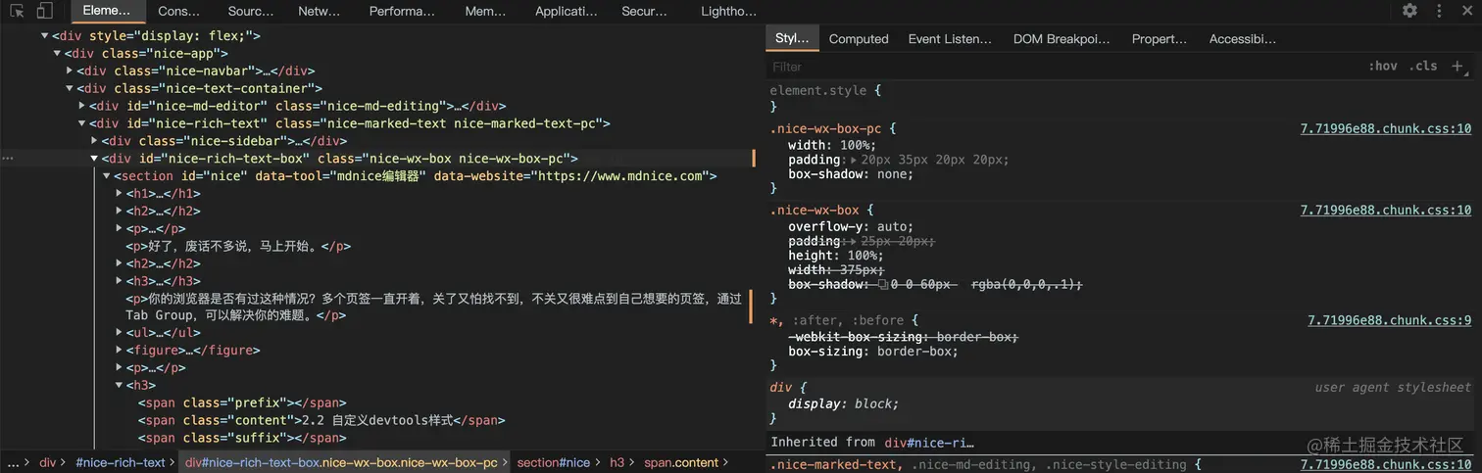Image resolution: width=1482 pixels, height=473 pixels.
Task: Toggle the .cls class editor
Action: point(1423,66)
